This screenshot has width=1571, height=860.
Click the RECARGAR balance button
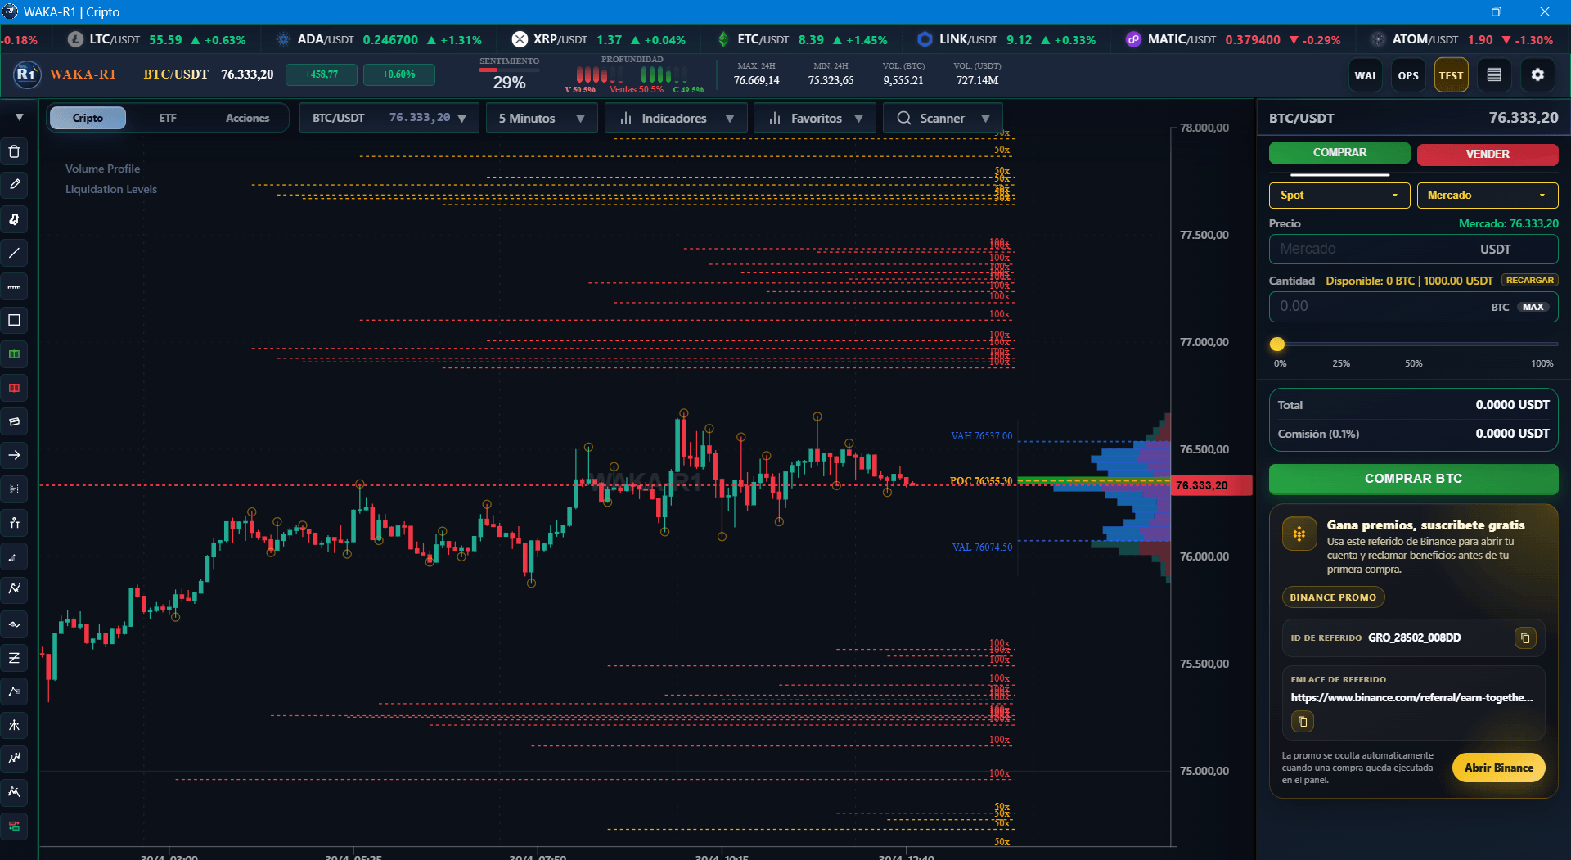click(x=1529, y=280)
